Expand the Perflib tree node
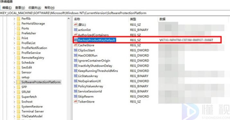Image resolution: width=230 pixels, height=120 pixels. tap(14, 19)
